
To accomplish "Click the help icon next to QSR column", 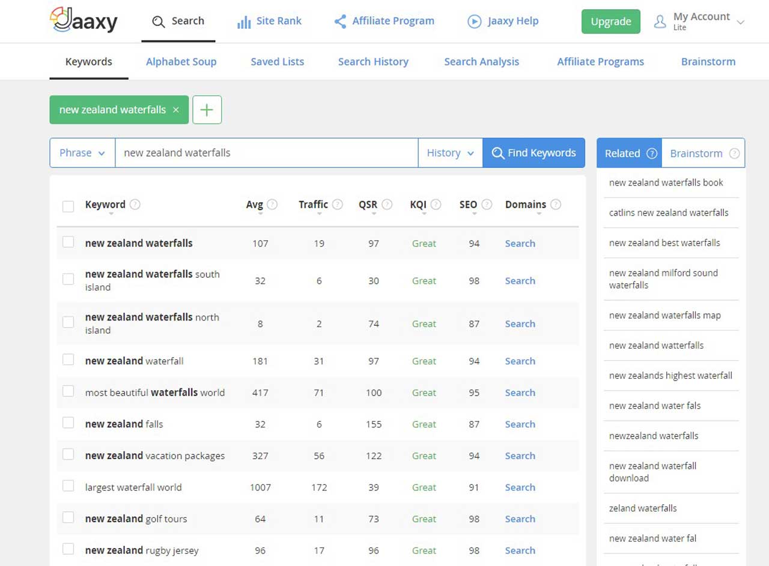I will tap(387, 204).
